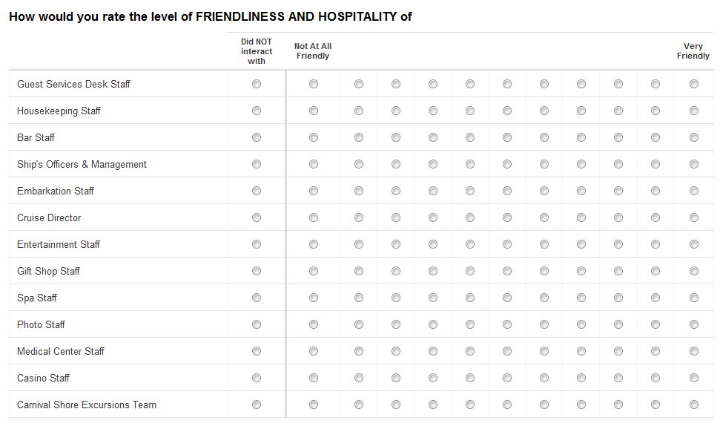720x429 pixels.
Task: Rate the Cruise Director as 'Very Friendly'
Action: click(x=692, y=217)
